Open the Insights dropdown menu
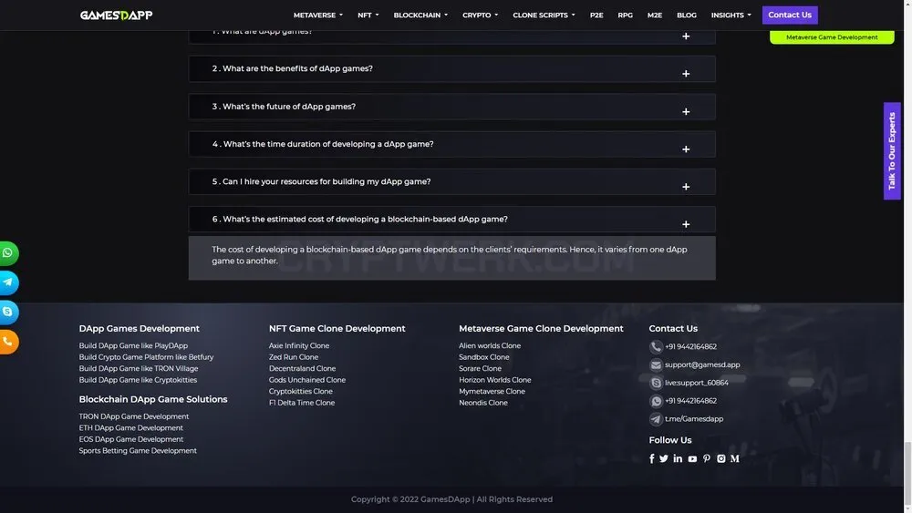 coord(731,15)
